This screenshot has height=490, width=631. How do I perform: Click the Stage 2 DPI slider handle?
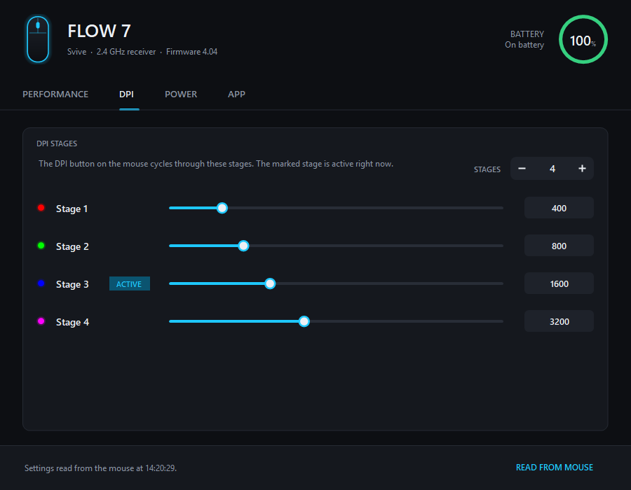243,246
